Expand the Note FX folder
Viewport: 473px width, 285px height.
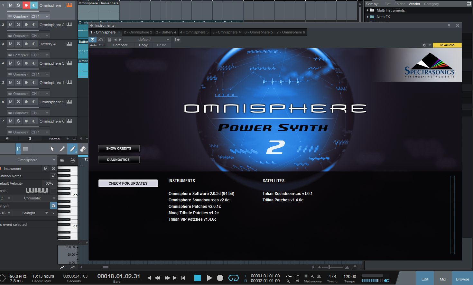click(367, 17)
